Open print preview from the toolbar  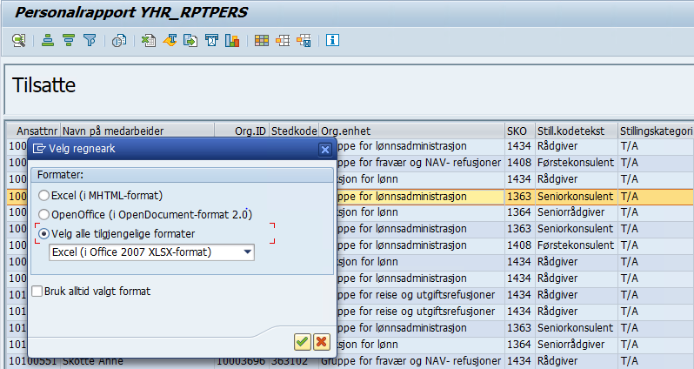[x=119, y=40]
